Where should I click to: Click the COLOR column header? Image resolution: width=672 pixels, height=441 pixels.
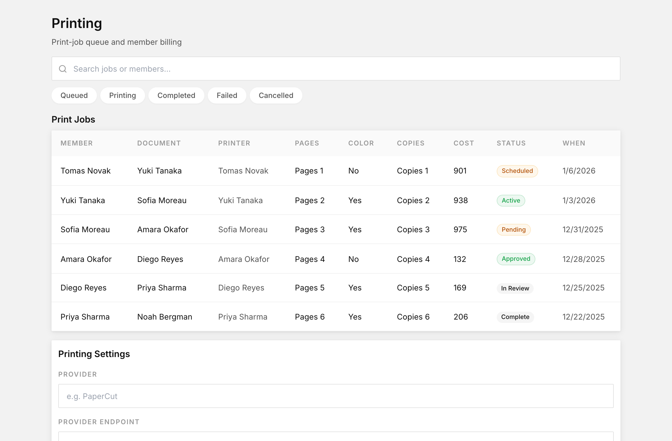[x=361, y=143]
